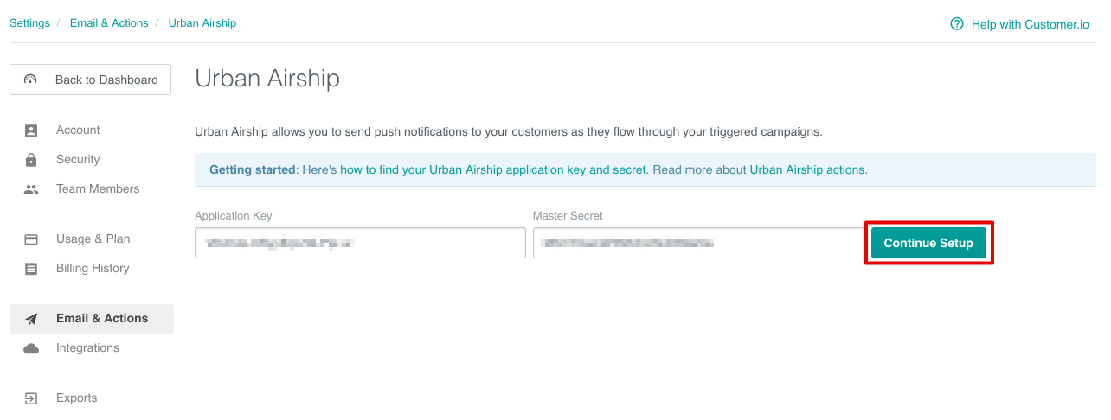Select Team Members in the sidebar menu
1111x420 pixels.
tap(97, 189)
